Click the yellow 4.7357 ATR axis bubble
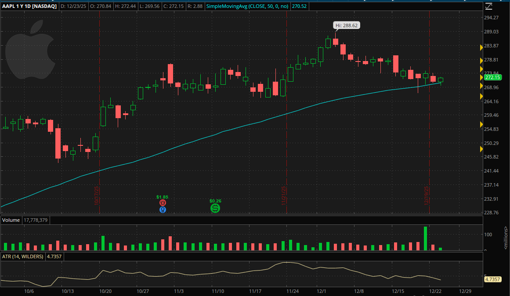 pos(493,279)
